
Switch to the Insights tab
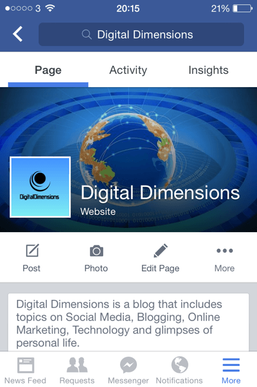click(x=209, y=70)
